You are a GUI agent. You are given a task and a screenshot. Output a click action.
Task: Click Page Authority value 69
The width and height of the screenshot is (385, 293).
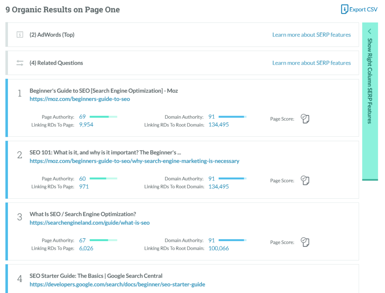click(82, 116)
